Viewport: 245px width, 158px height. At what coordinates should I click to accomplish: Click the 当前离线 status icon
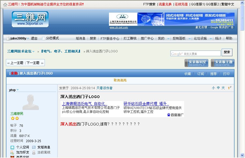point(34,152)
